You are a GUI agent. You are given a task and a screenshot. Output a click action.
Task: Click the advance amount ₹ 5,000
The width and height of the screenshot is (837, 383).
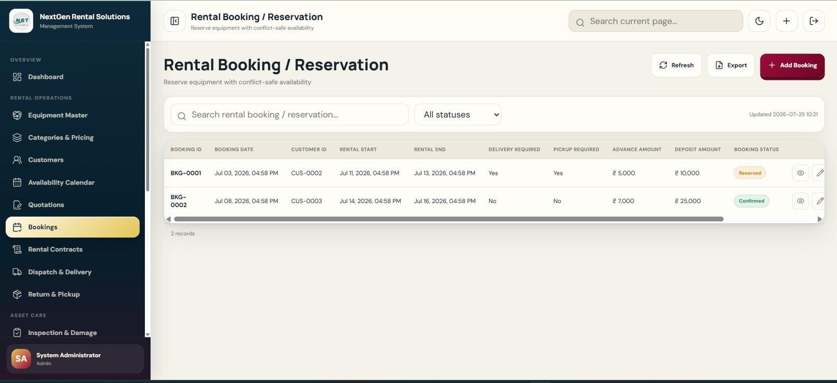pyautogui.click(x=624, y=173)
